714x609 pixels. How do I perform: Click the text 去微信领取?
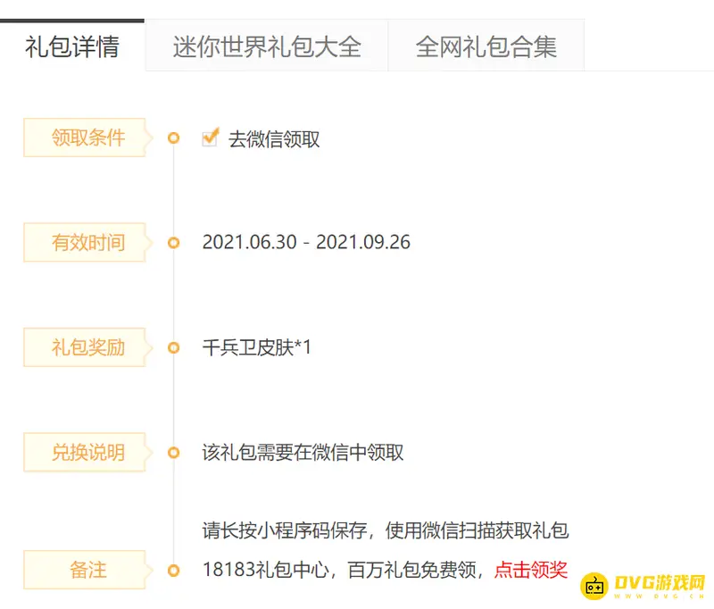[x=274, y=139]
